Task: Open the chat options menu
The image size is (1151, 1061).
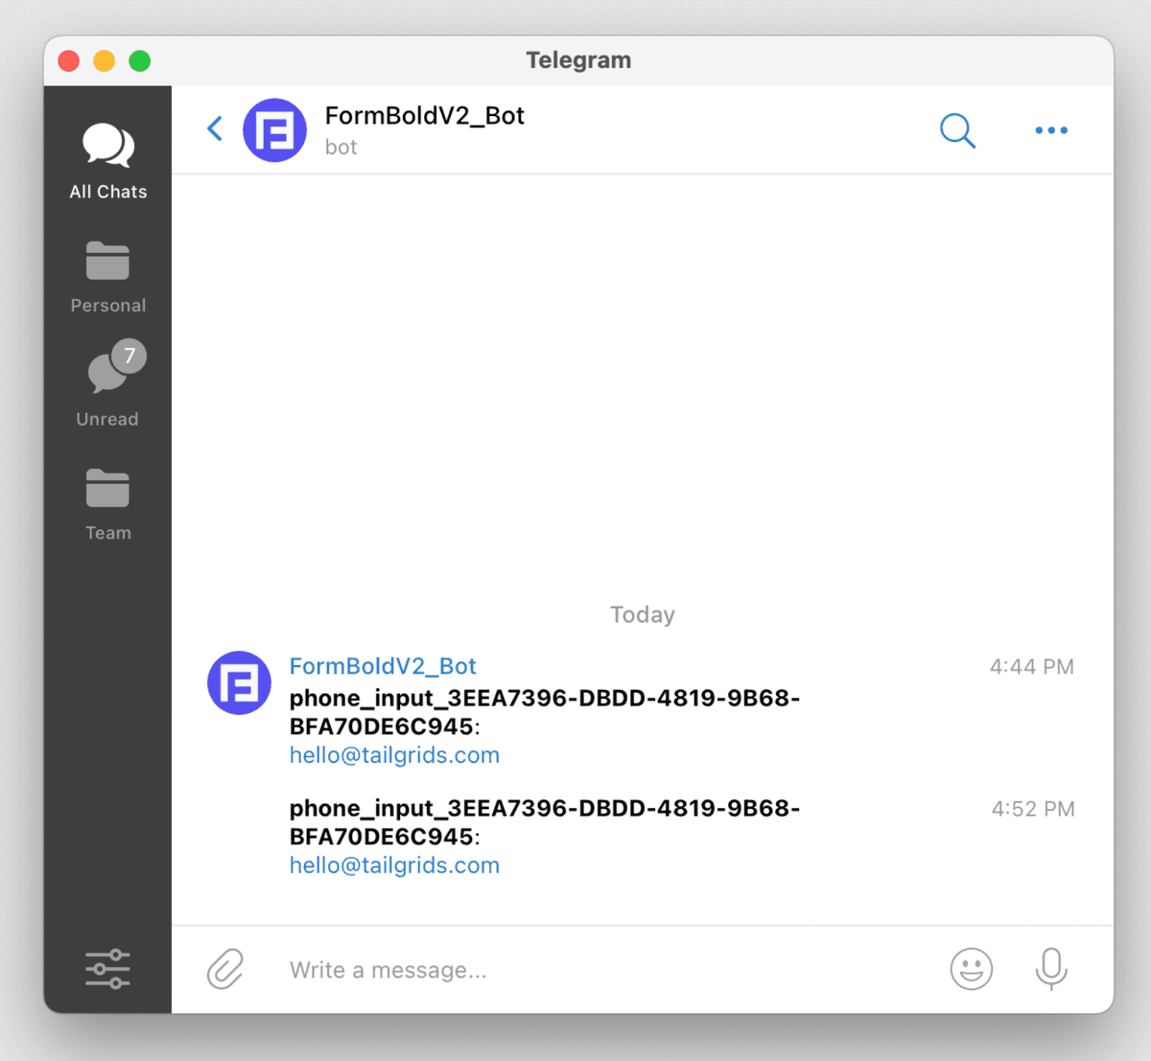Action: (x=1050, y=130)
